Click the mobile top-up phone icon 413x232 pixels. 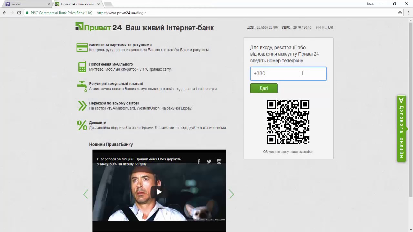point(82,67)
